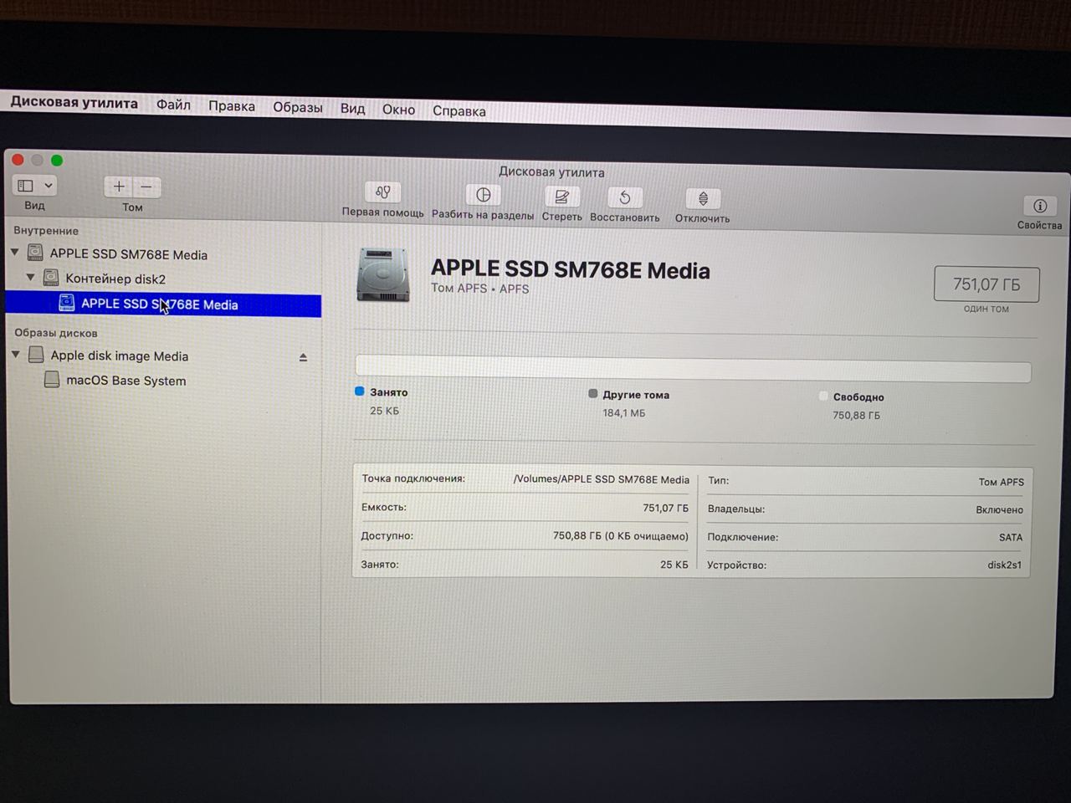Click the Контейнер disk2 container icon
The height and width of the screenshot is (803, 1071).
51,277
